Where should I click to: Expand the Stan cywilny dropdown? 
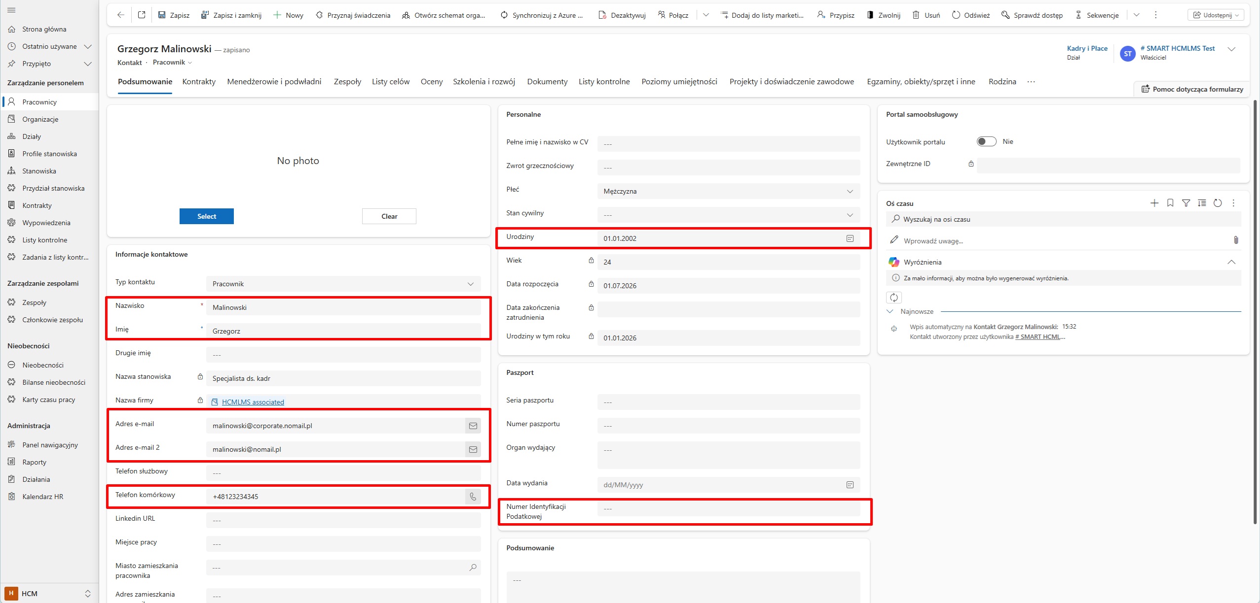728,215
